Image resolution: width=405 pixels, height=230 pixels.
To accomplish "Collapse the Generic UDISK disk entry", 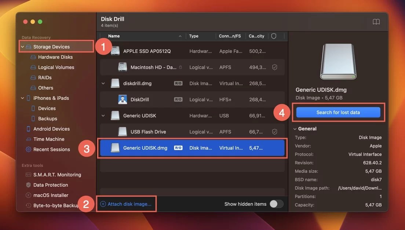I will click(103, 115).
